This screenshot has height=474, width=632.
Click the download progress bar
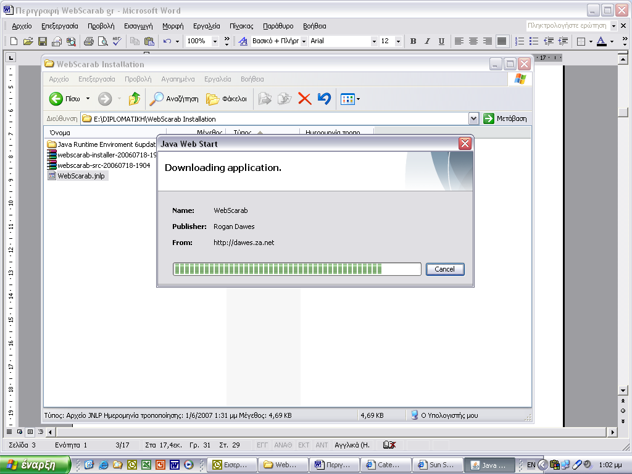tap(297, 269)
